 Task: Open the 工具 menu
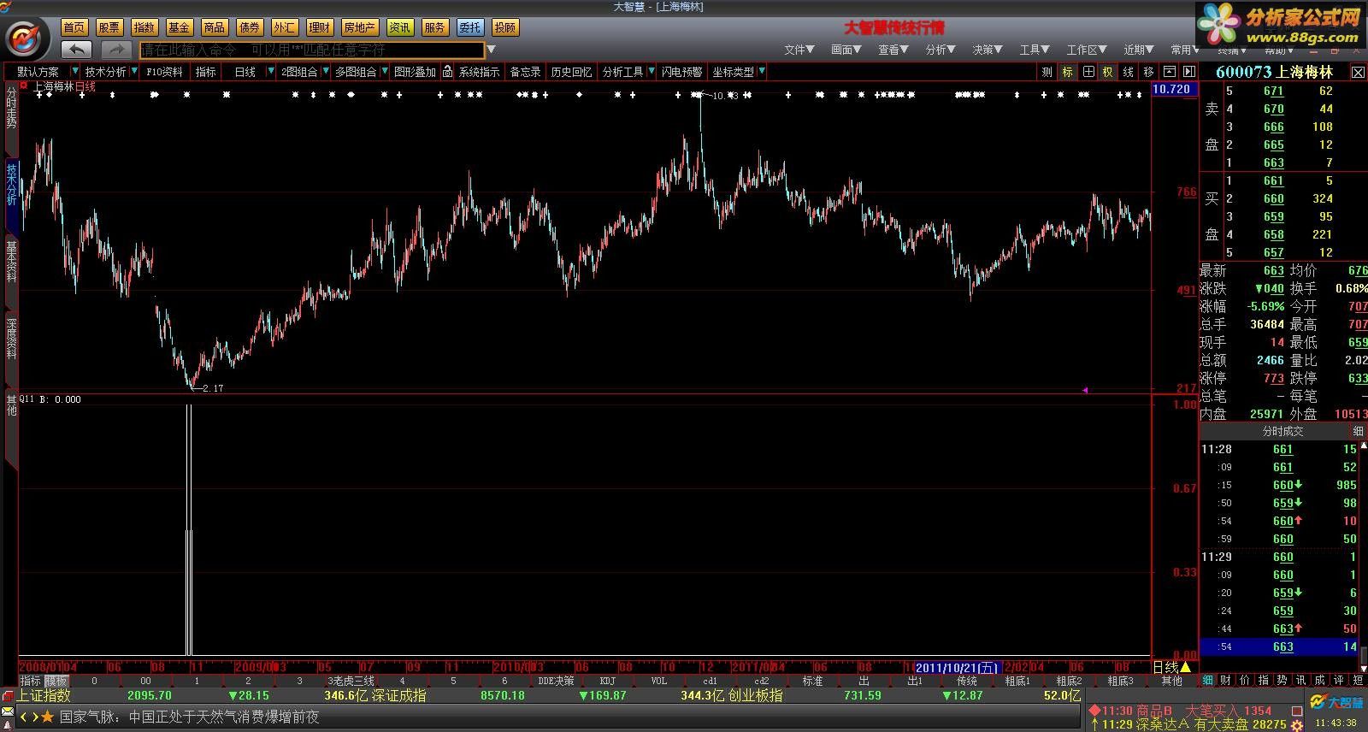1035,50
